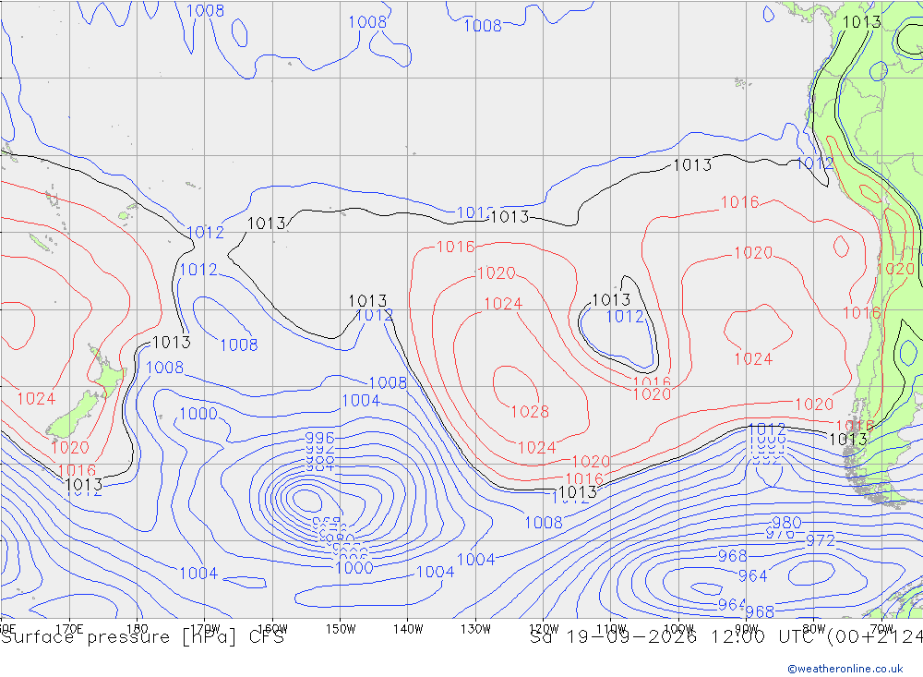Viewport: 923px width, 677px height.
Task: Select the 996 isobar label
Action: (x=319, y=438)
